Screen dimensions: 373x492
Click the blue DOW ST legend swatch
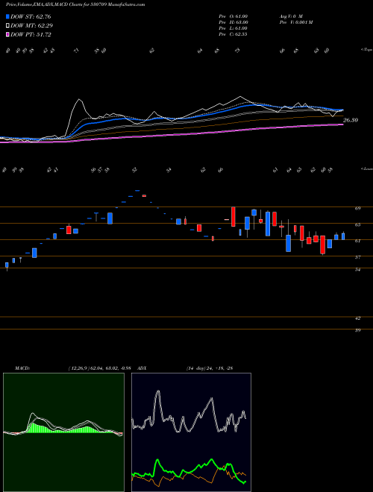click(8, 16)
